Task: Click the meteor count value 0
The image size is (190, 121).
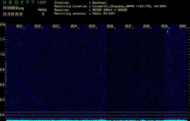Action: tap(43, 14)
